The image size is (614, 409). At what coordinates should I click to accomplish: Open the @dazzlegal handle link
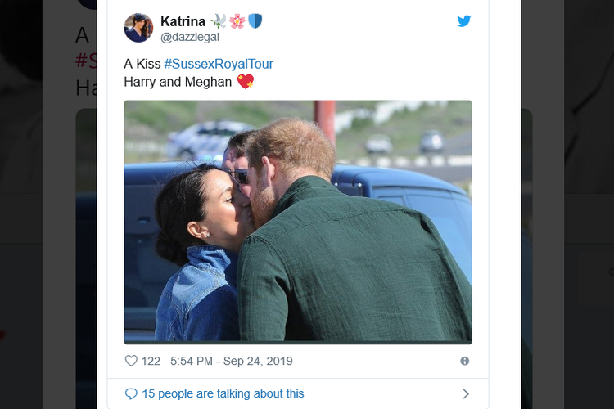pos(190,37)
